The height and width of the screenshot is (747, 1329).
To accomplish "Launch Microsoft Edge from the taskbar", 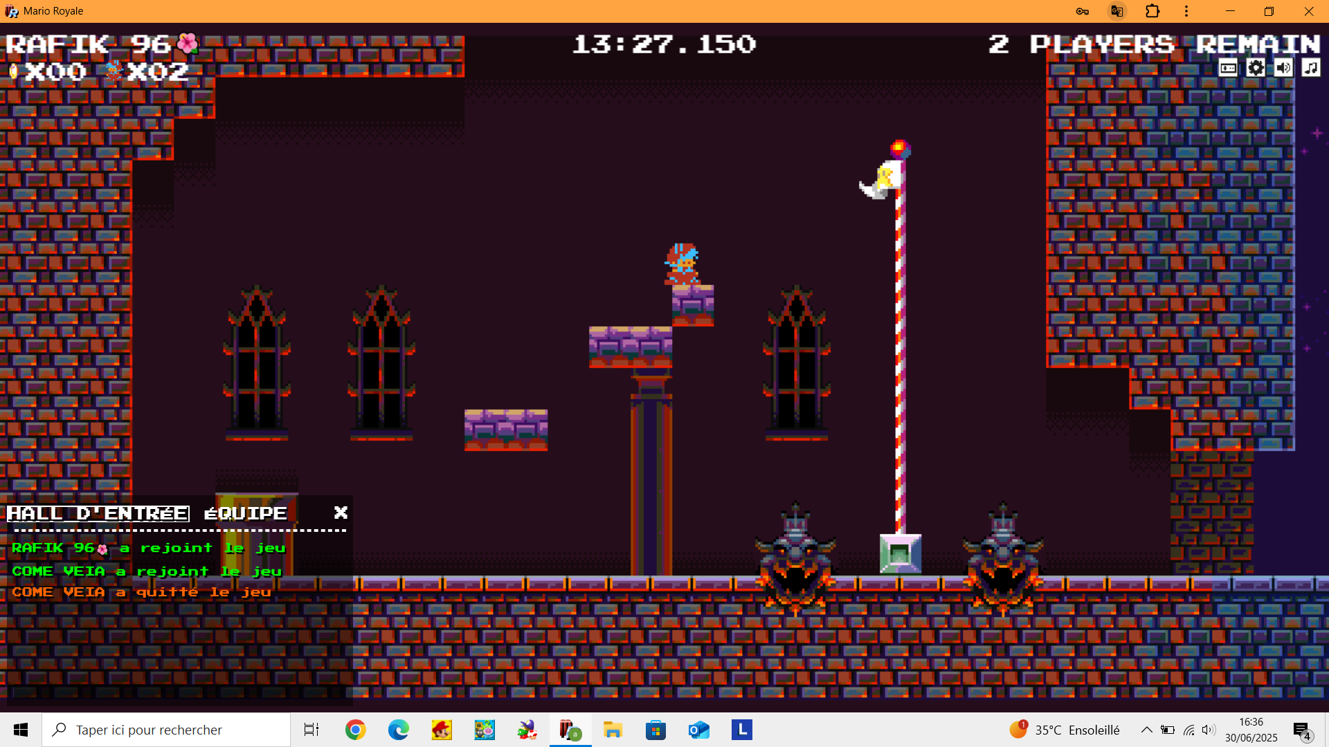I will point(399,730).
